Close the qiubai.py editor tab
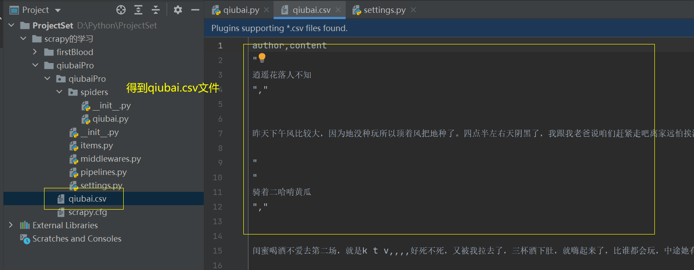Screen dimensions: 694x270 (x=266, y=10)
